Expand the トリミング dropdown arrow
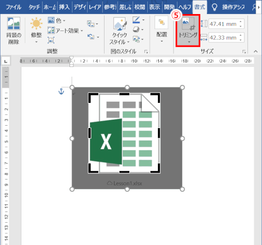 coord(189,42)
